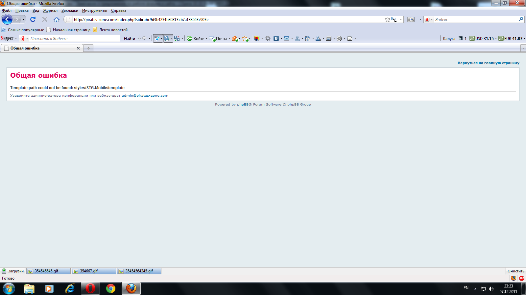Image resolution: width=526 pixels, height=295 pixels.
Task: Open the list-all-tabs dropdown arrow
Action: pos(523,48)
